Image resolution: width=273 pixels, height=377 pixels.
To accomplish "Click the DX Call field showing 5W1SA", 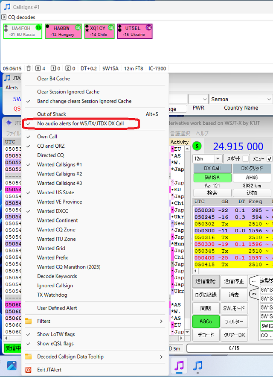I will coord(212,178).
